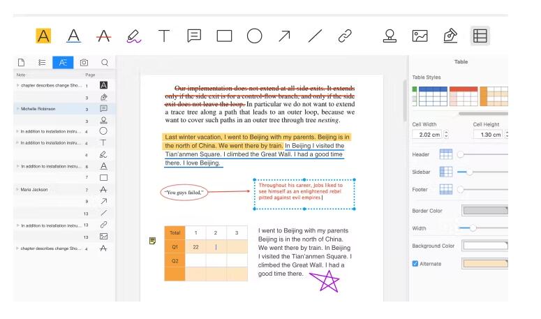
Task: Expand the Maria Jackson note
Action: [x=17, y=189]
